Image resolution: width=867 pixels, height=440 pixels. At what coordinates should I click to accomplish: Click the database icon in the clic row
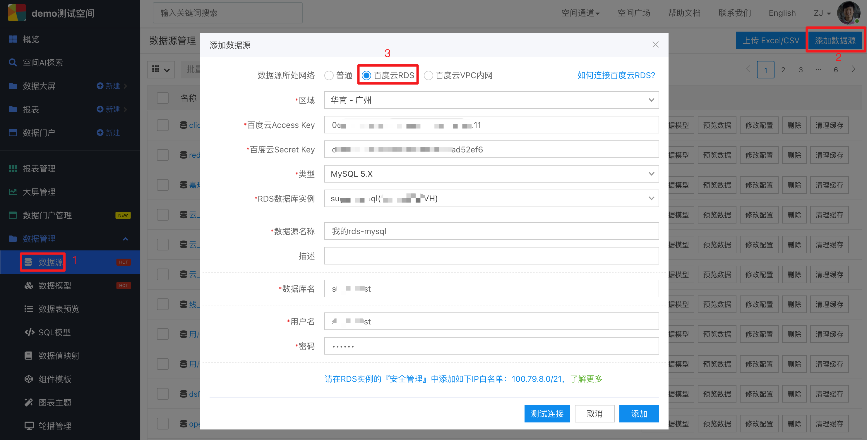pos(184,125)
